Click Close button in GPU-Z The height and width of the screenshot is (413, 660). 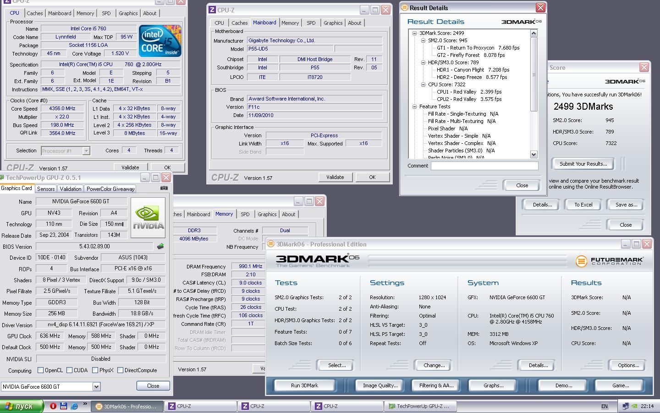point(153,386)
